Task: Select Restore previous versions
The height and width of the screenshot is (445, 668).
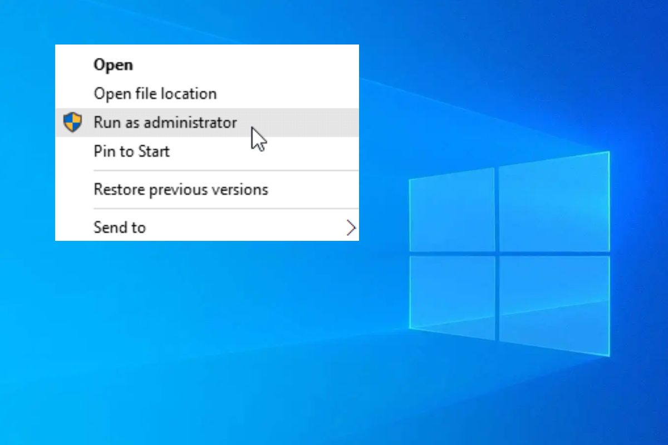Action: [207, 190]
